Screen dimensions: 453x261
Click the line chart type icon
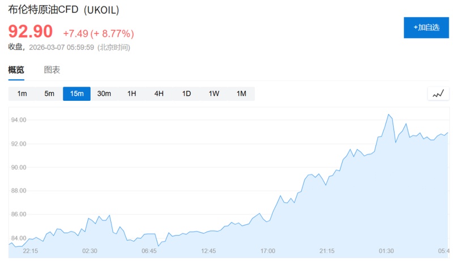coord(438,94)
